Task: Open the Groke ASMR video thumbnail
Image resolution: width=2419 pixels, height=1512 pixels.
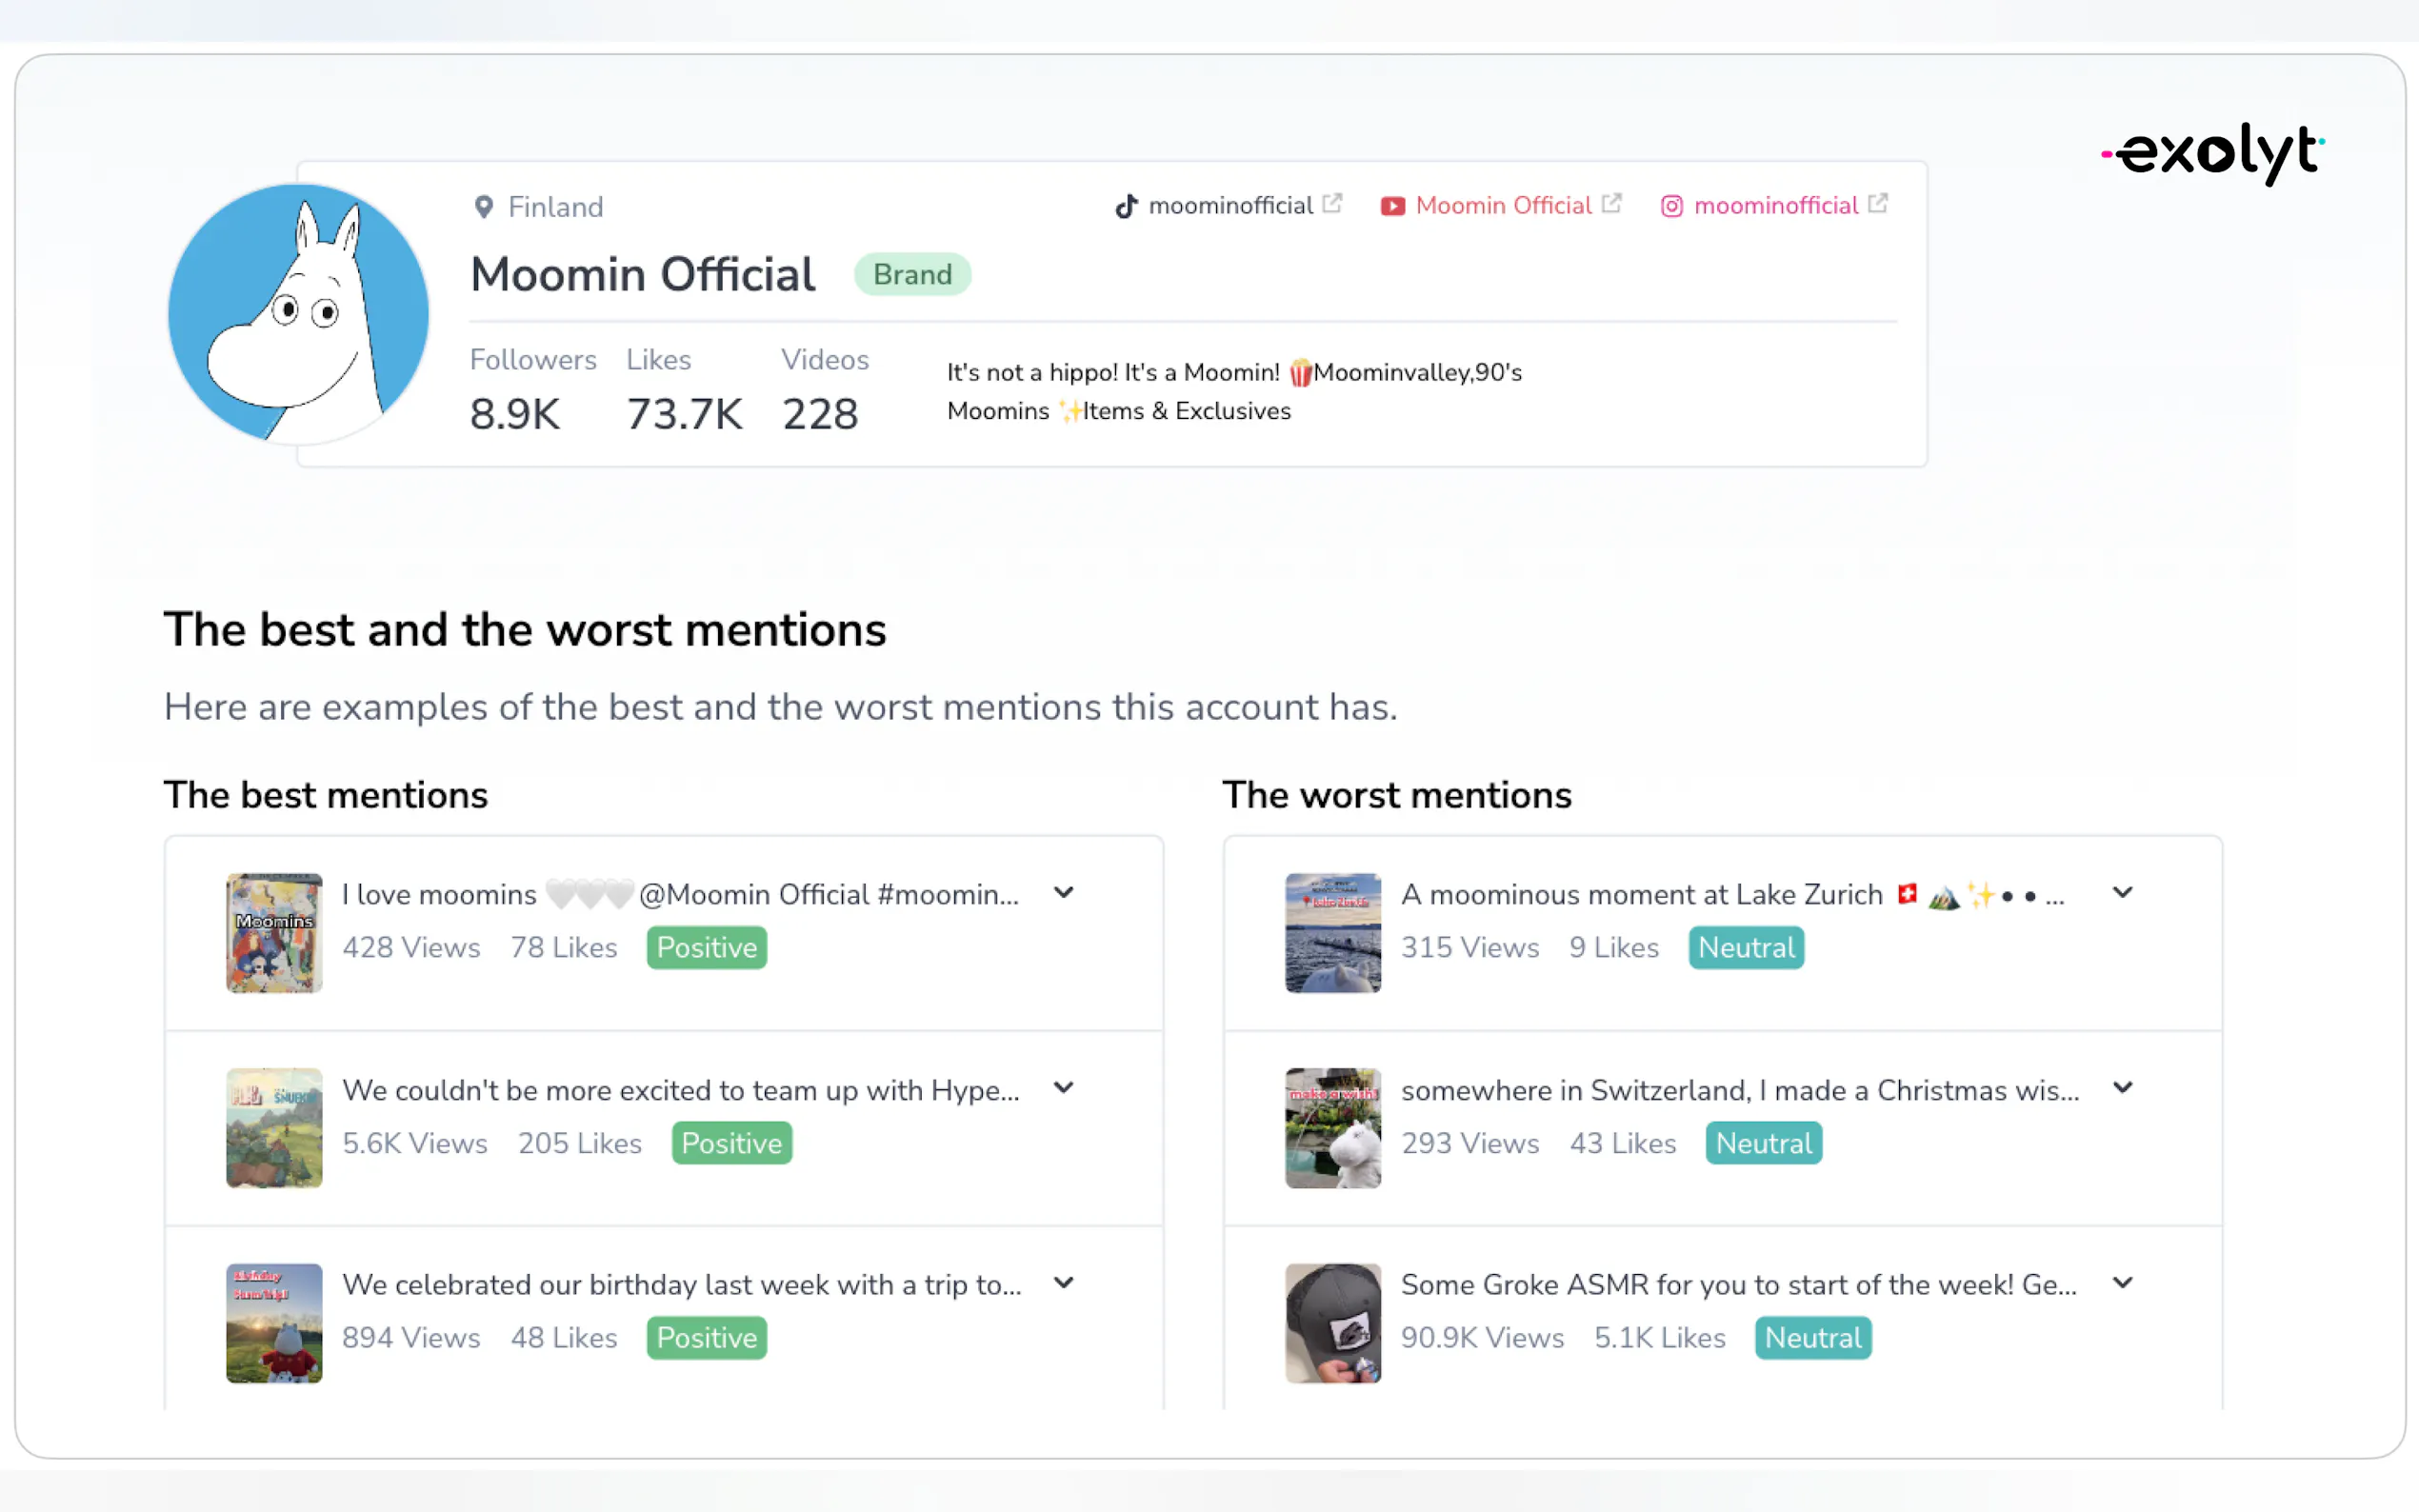Action: pyautogui.click(x=1333, y=1323)
